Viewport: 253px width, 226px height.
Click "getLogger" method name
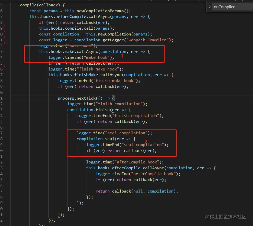coord(113,40)
